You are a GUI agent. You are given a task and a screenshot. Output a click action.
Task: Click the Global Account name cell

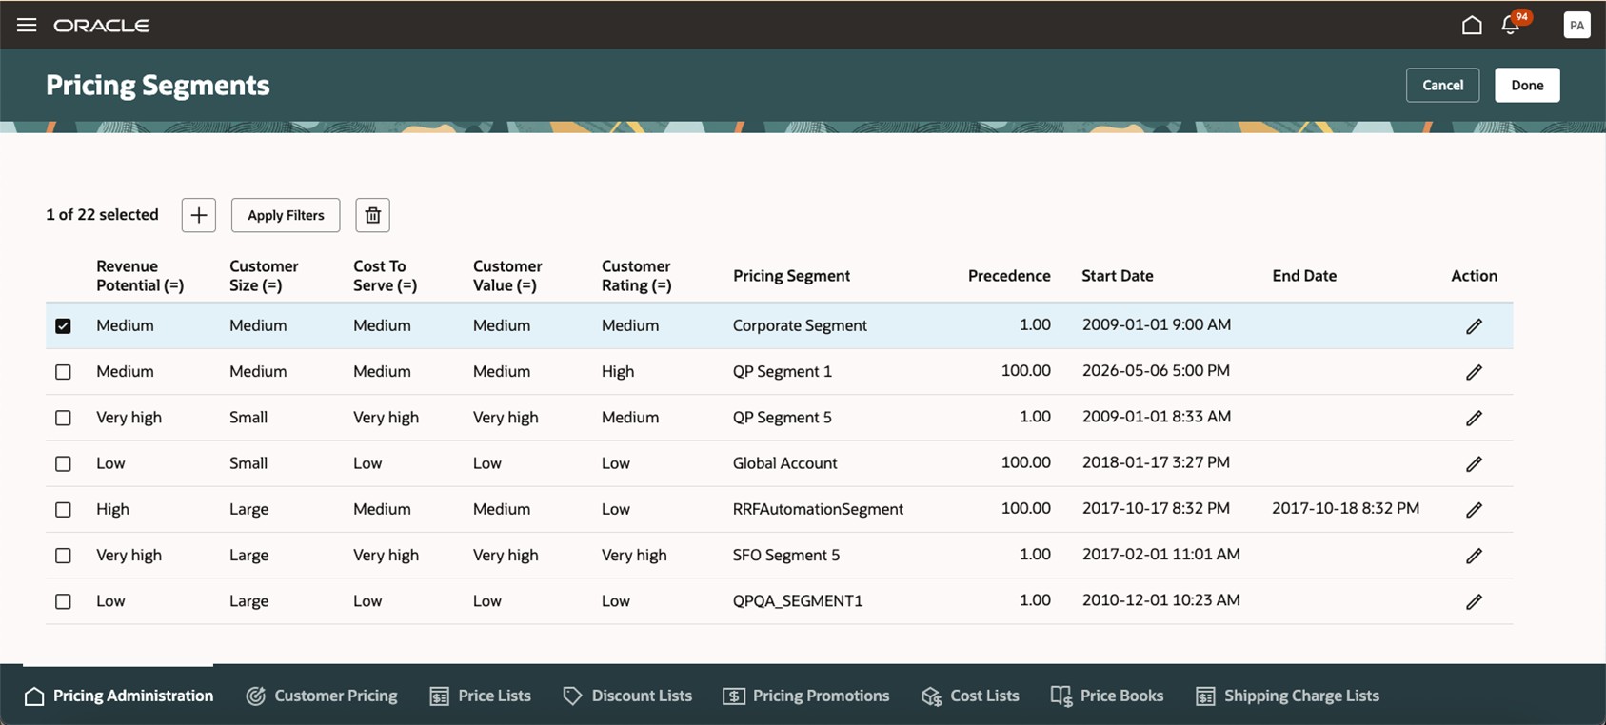click(785, 463)
